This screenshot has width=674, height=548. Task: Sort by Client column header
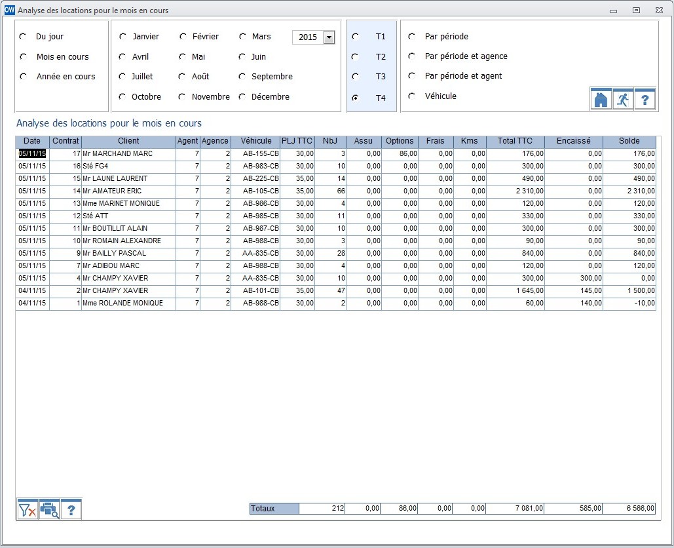point(128,141)
